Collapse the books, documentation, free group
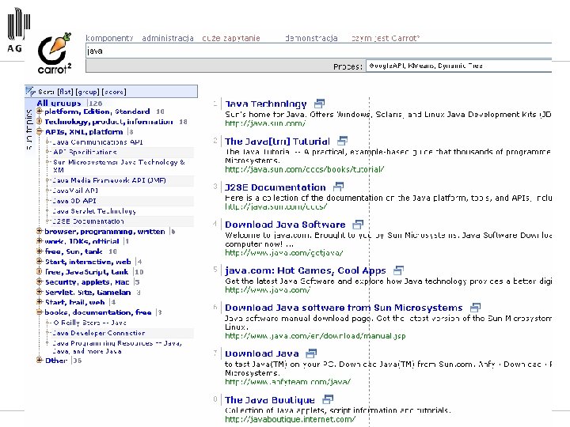Viewport: 570px width, 427px height. pyautogui.click(x=40, y=312)
